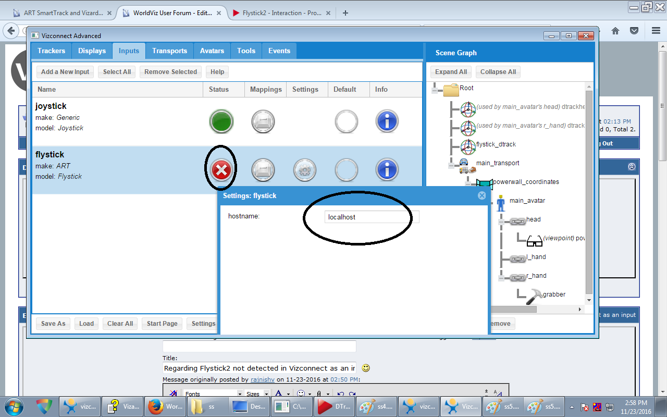This screenshot has height=417, width=667.
Task: Collapse the main_avatar tree node
Action: 485,203
